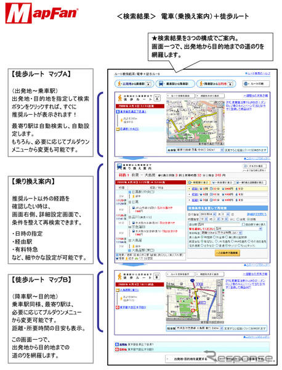This screenshot has width=282, height=370.
Task: Adjust the Map B zoom slider
Action: click(219, 298)
